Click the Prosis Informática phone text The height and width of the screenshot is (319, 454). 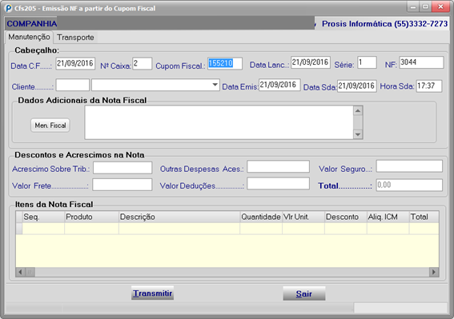pos(385,24)
